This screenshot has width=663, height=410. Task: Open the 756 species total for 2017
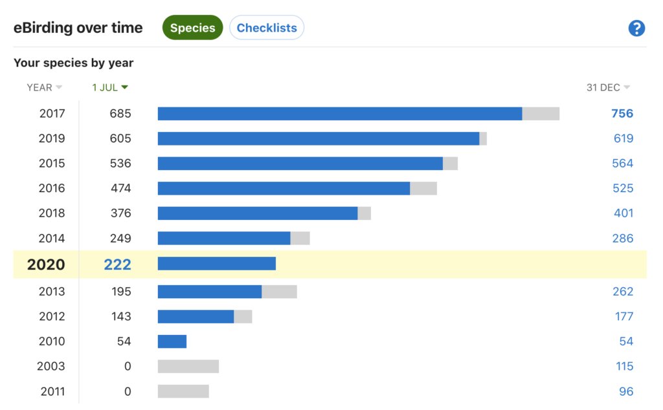[x=622, y=114]
